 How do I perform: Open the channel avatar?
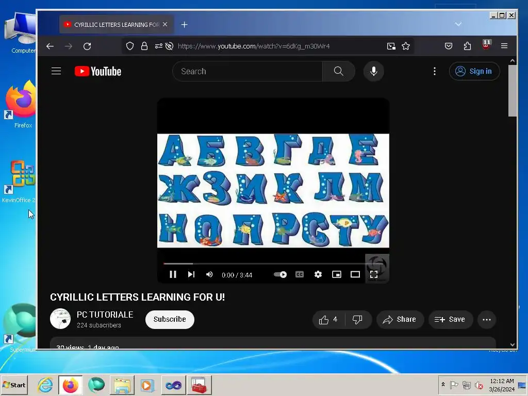[x=60, y=319]
